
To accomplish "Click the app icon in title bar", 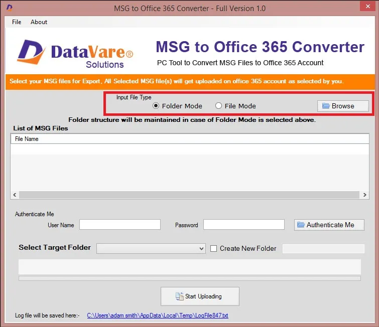I will pyautogui.click(x=10, y=8).
